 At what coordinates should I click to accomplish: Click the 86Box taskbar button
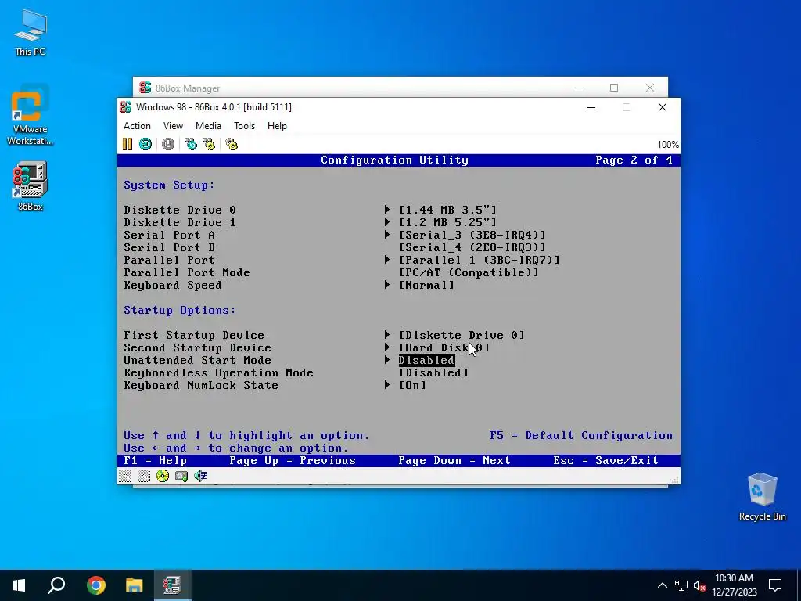click(x=172, y=585)
